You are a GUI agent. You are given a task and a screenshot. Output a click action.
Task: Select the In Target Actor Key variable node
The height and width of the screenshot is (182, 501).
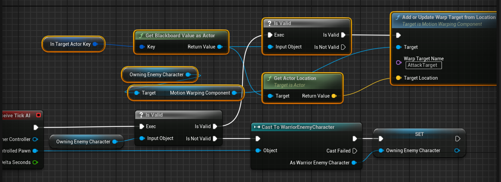(x=70, y=44)
